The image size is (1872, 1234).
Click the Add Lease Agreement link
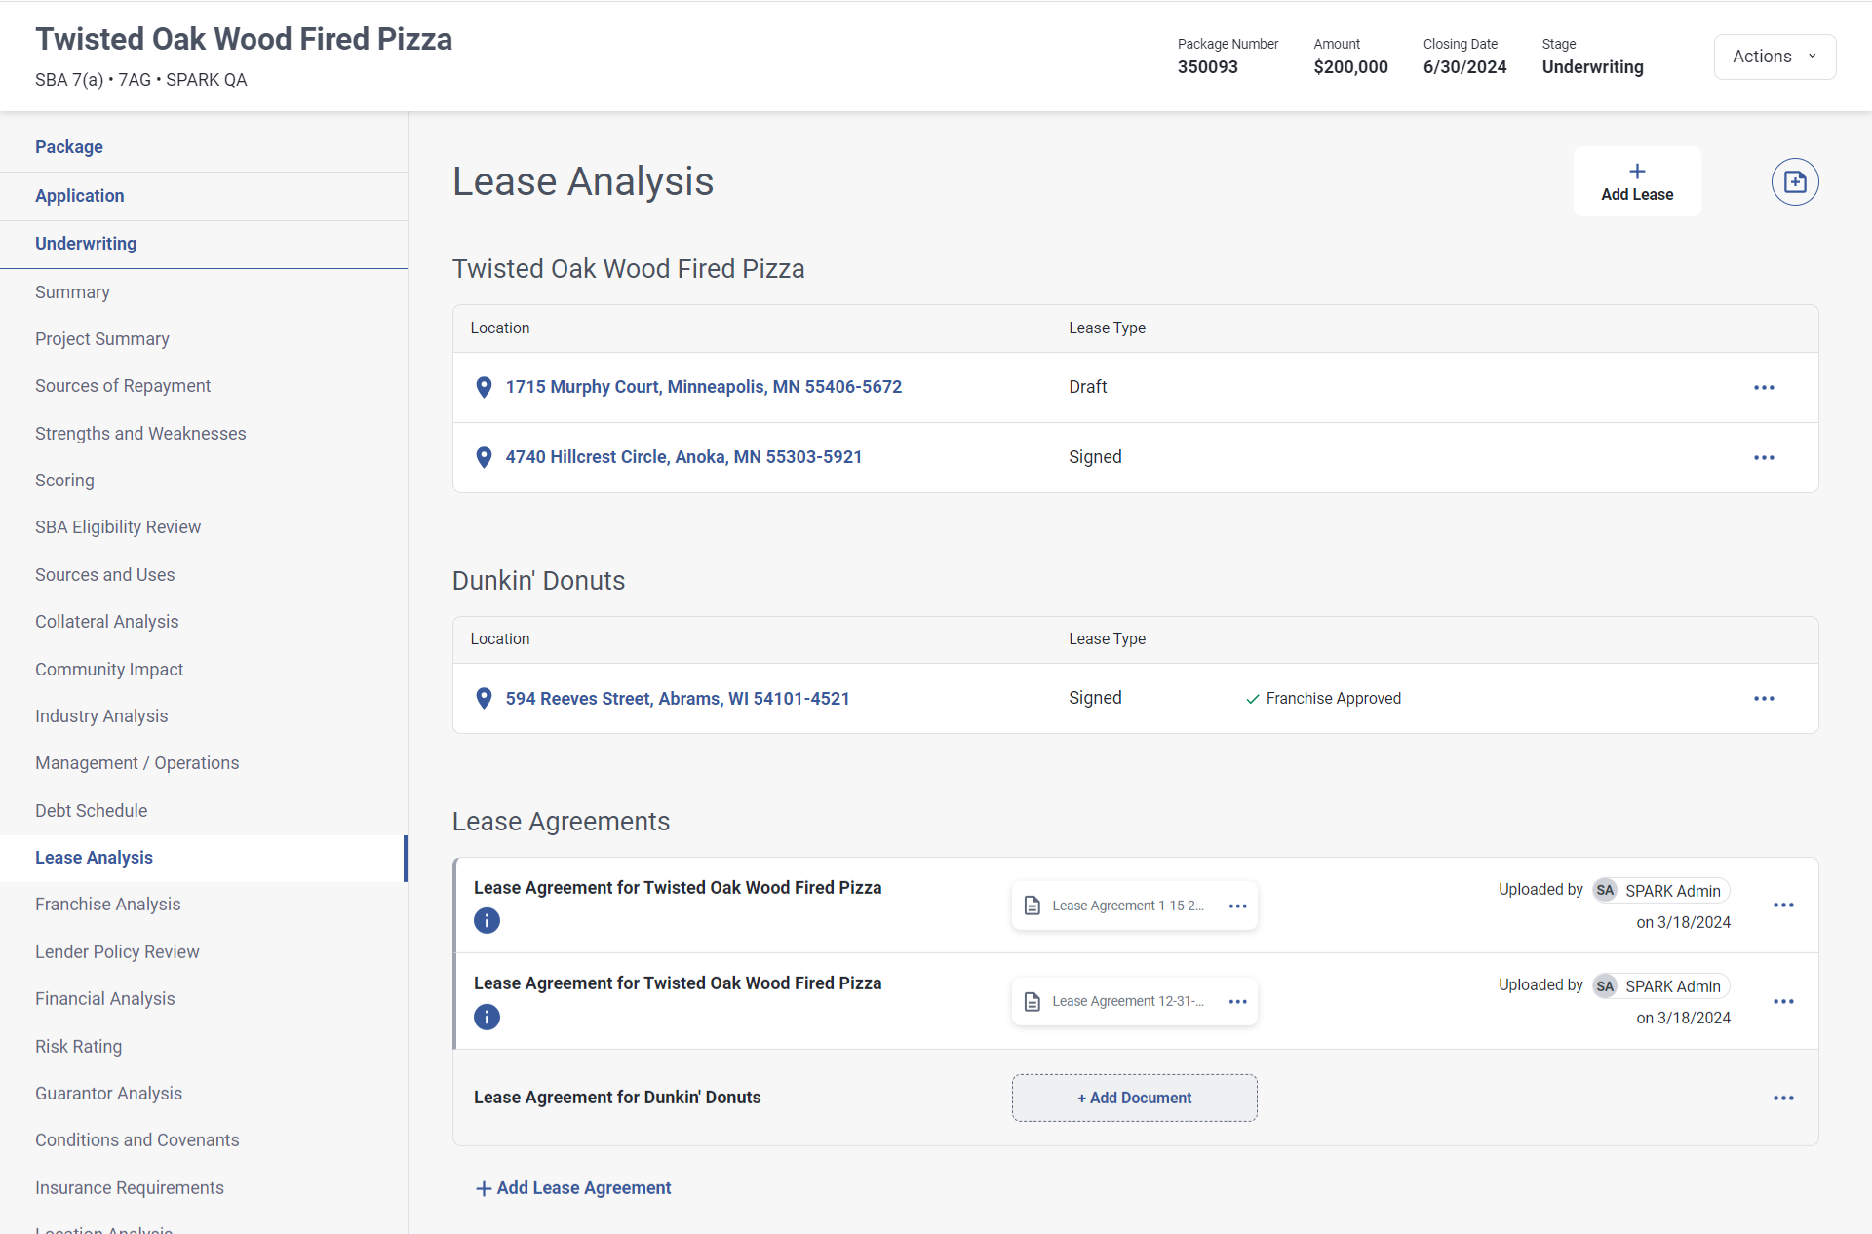[573, 1188]
